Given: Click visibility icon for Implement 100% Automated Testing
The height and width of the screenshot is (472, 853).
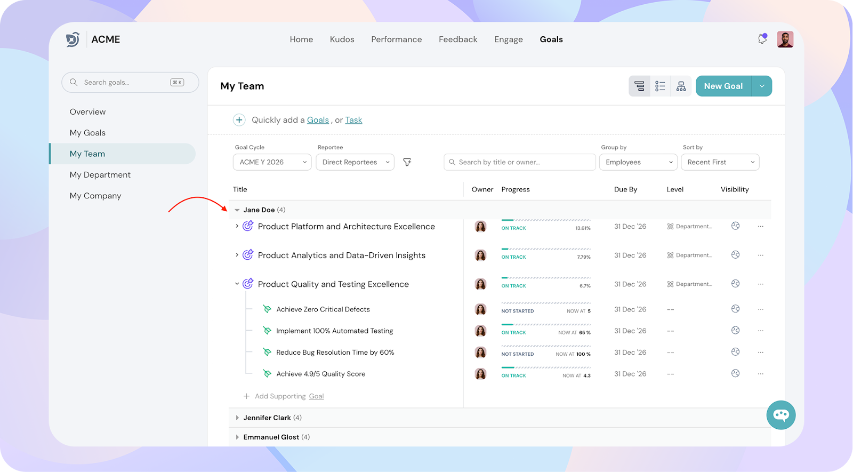Looking at the screenshot, I should point(735,331).
